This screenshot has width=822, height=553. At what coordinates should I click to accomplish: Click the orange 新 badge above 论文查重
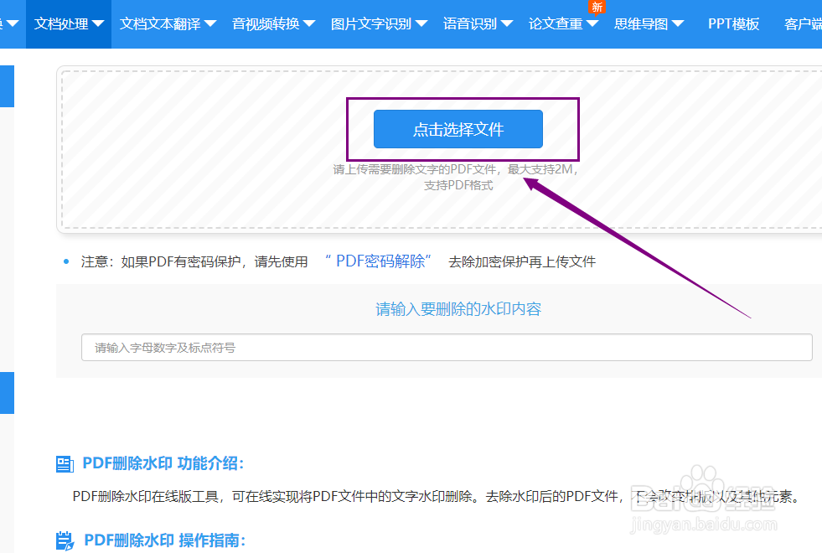(x=597, y=8)
